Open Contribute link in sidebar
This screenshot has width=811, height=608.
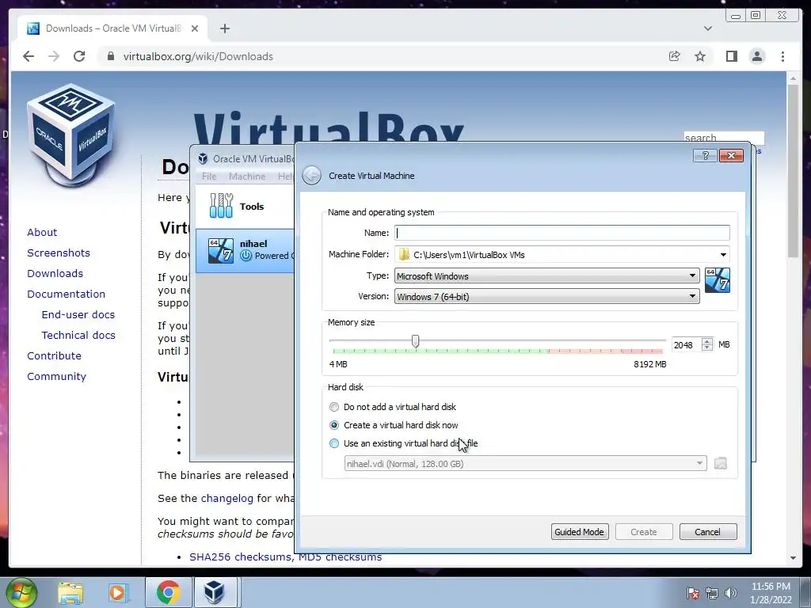tap(54, 355)
